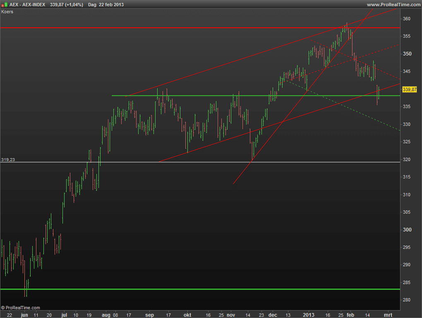This screenshot has width=422, height=318.
Task: Click the mrt marker on time axis
Action: point(388,315)
